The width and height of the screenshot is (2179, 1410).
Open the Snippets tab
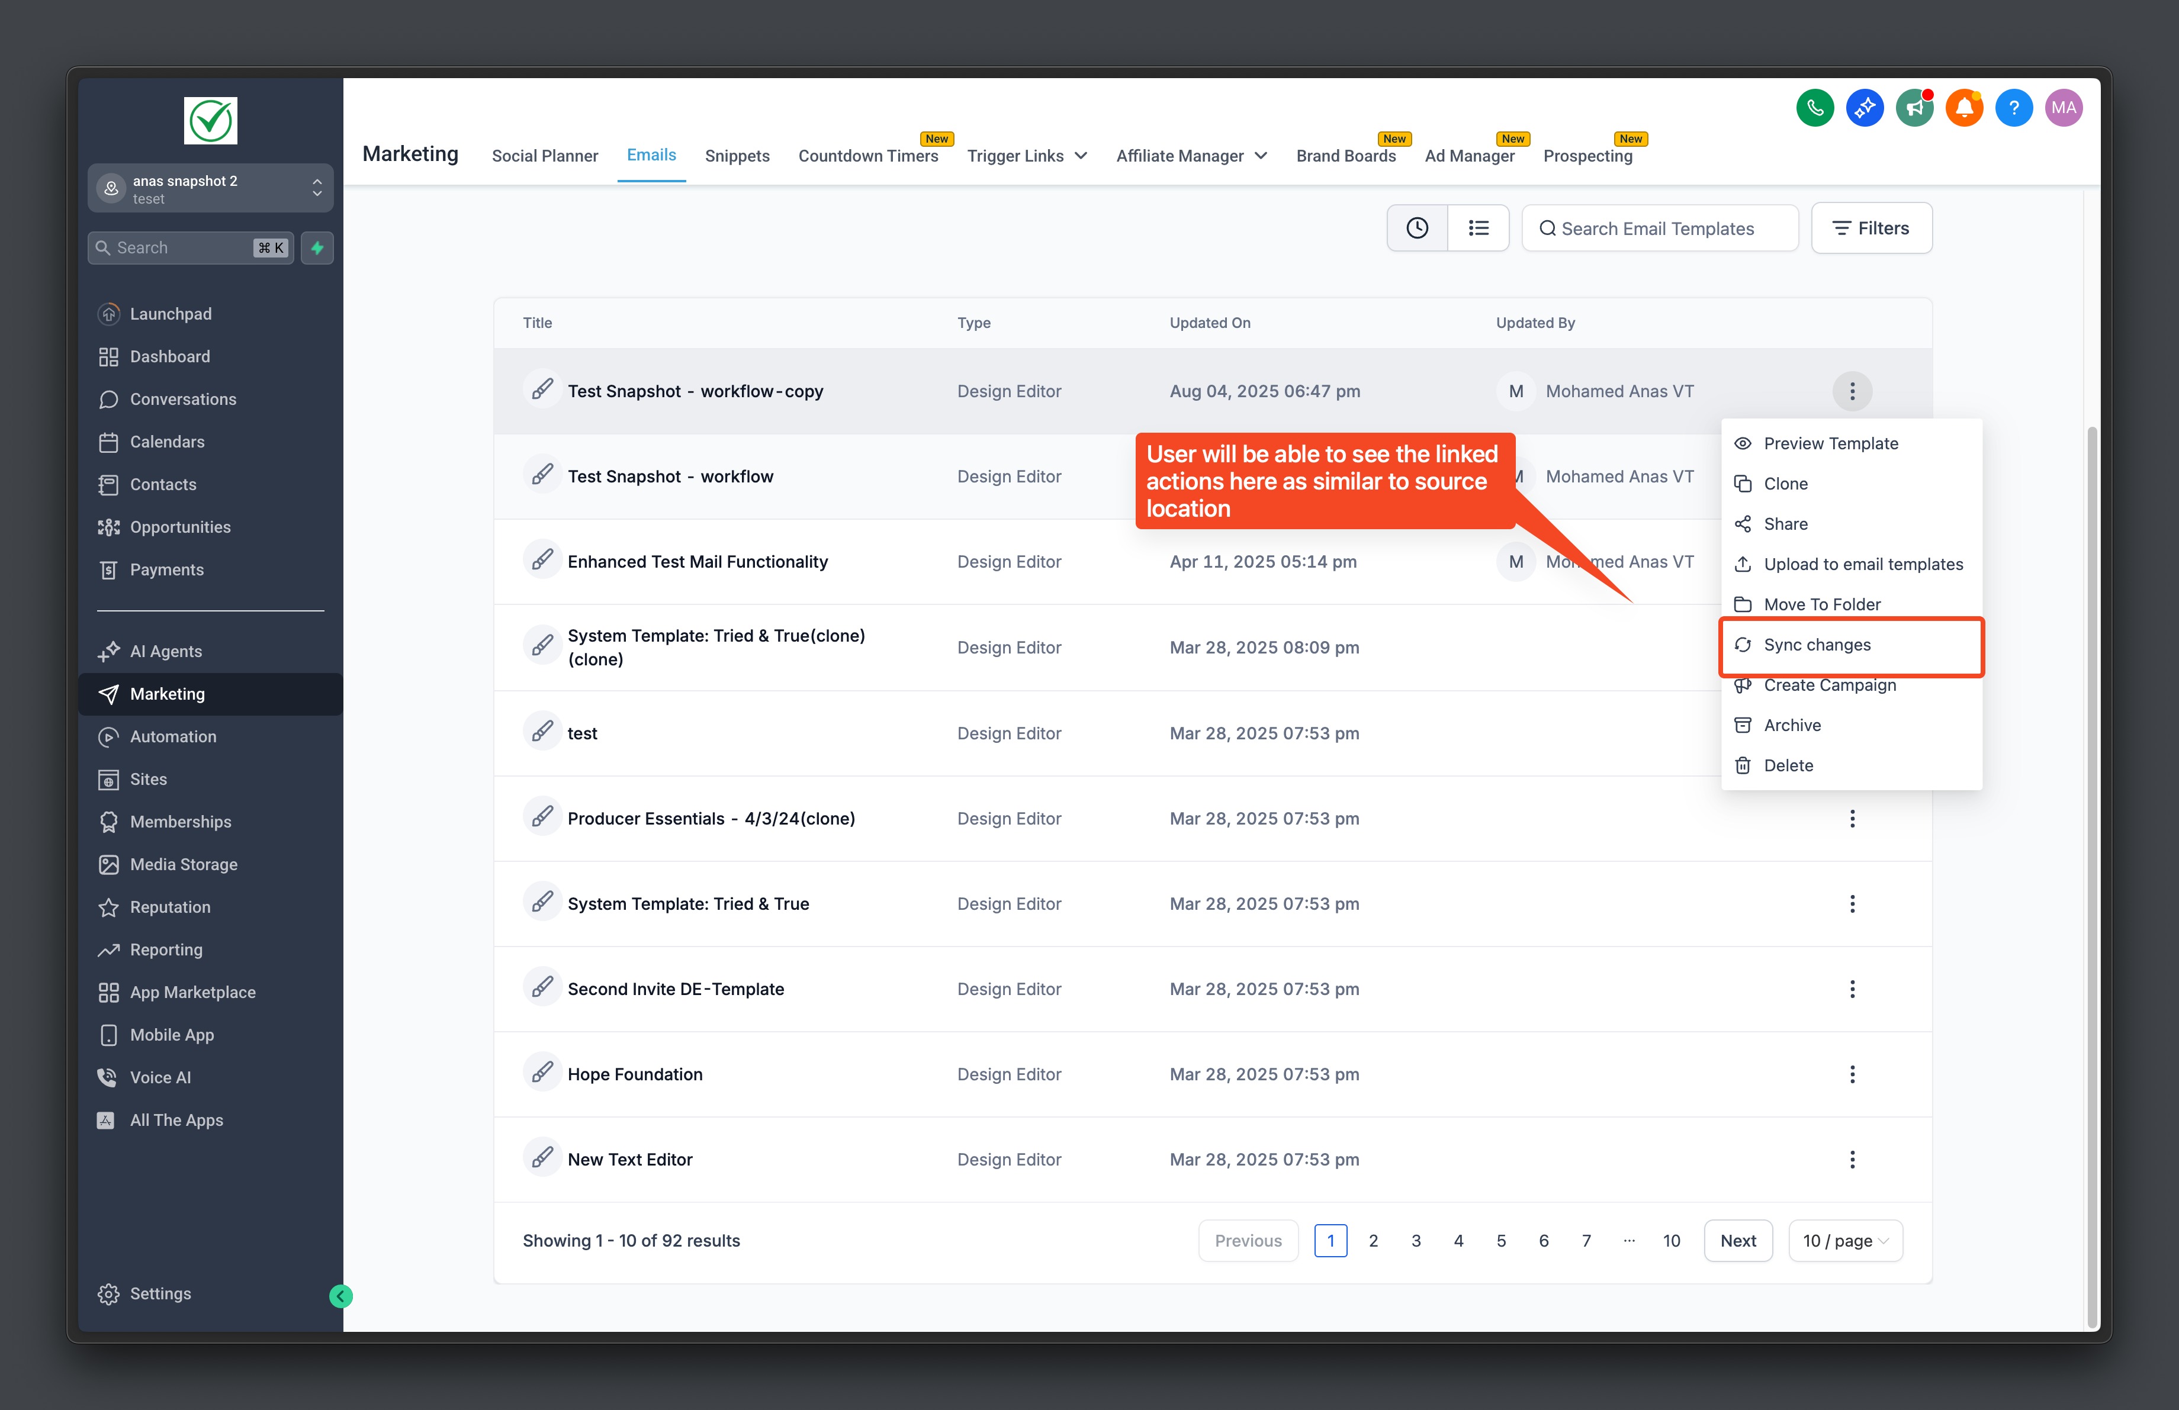pos(737,156)
